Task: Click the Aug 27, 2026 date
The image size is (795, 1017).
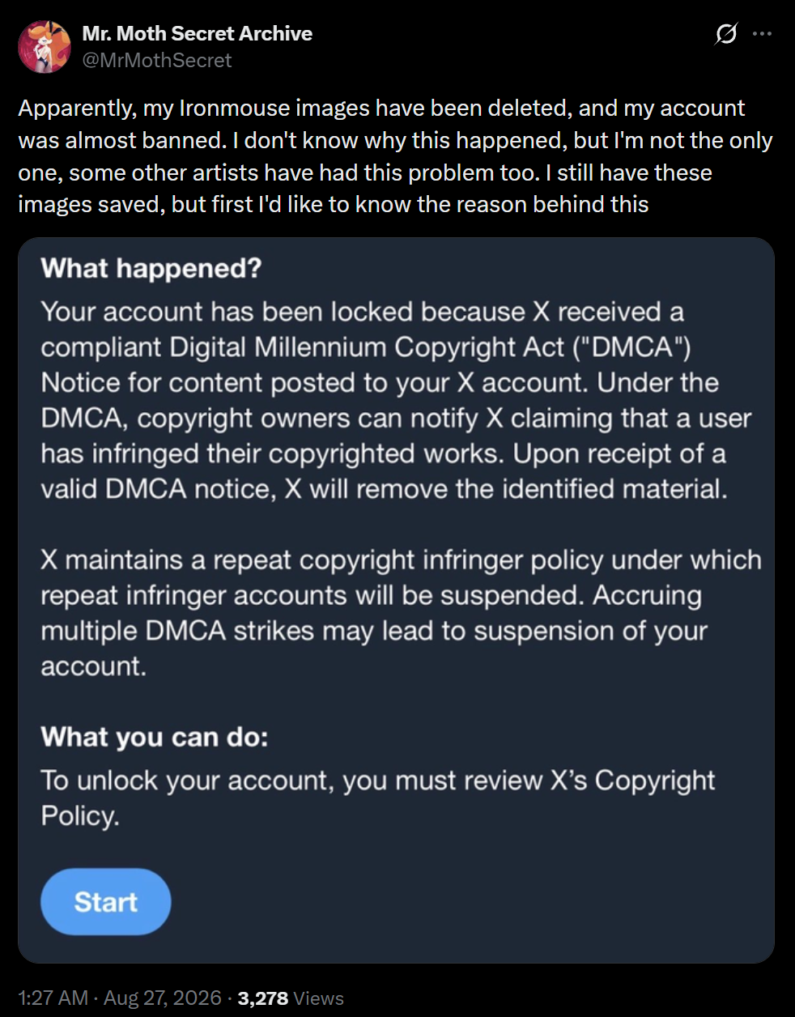Action: click(x=162, y=998)
